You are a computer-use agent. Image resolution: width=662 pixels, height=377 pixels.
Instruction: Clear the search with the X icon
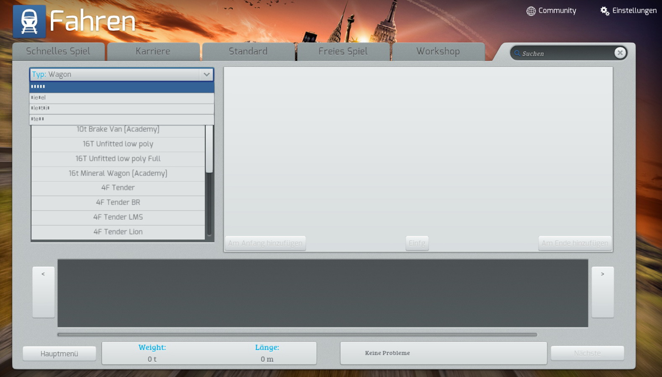pos(620,53)
